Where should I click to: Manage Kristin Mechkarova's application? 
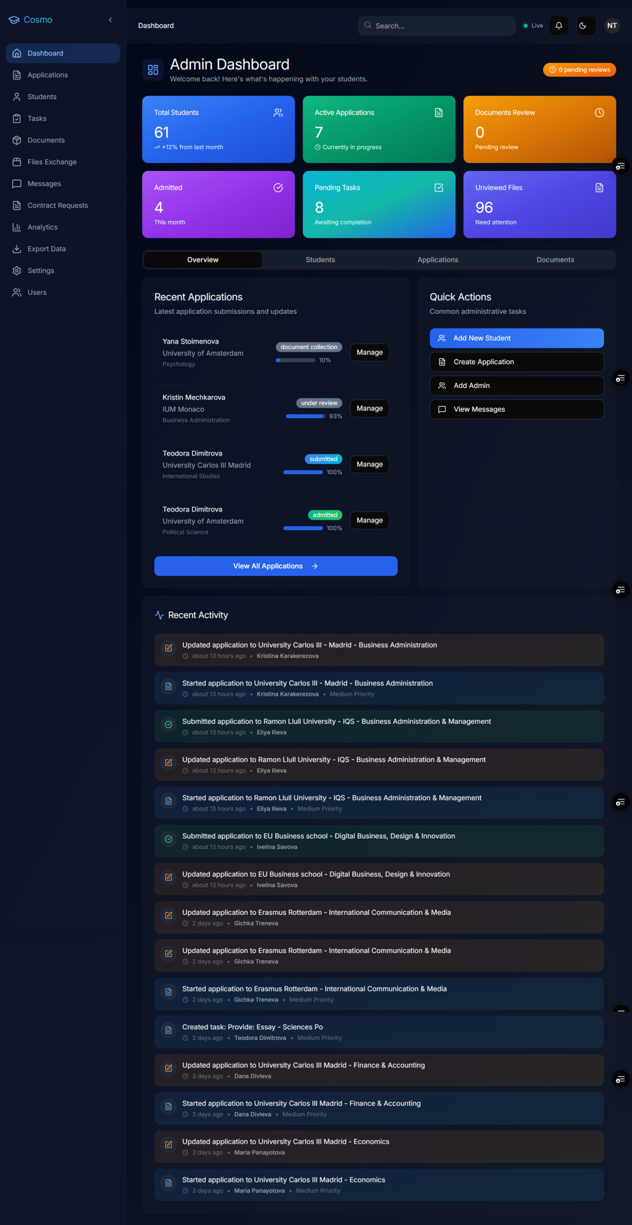(369, 409)
